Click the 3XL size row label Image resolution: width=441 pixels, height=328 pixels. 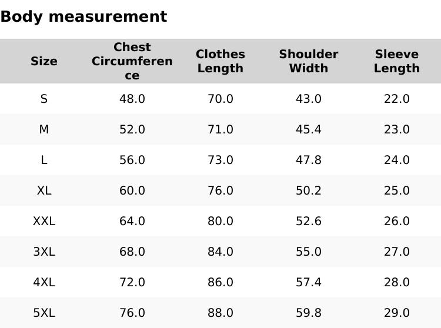pos(44,252)
